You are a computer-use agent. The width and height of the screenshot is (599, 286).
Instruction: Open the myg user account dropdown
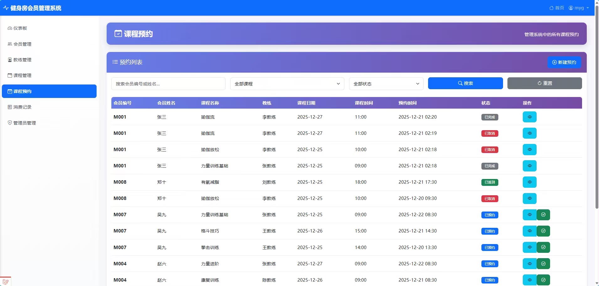[579, 8]
